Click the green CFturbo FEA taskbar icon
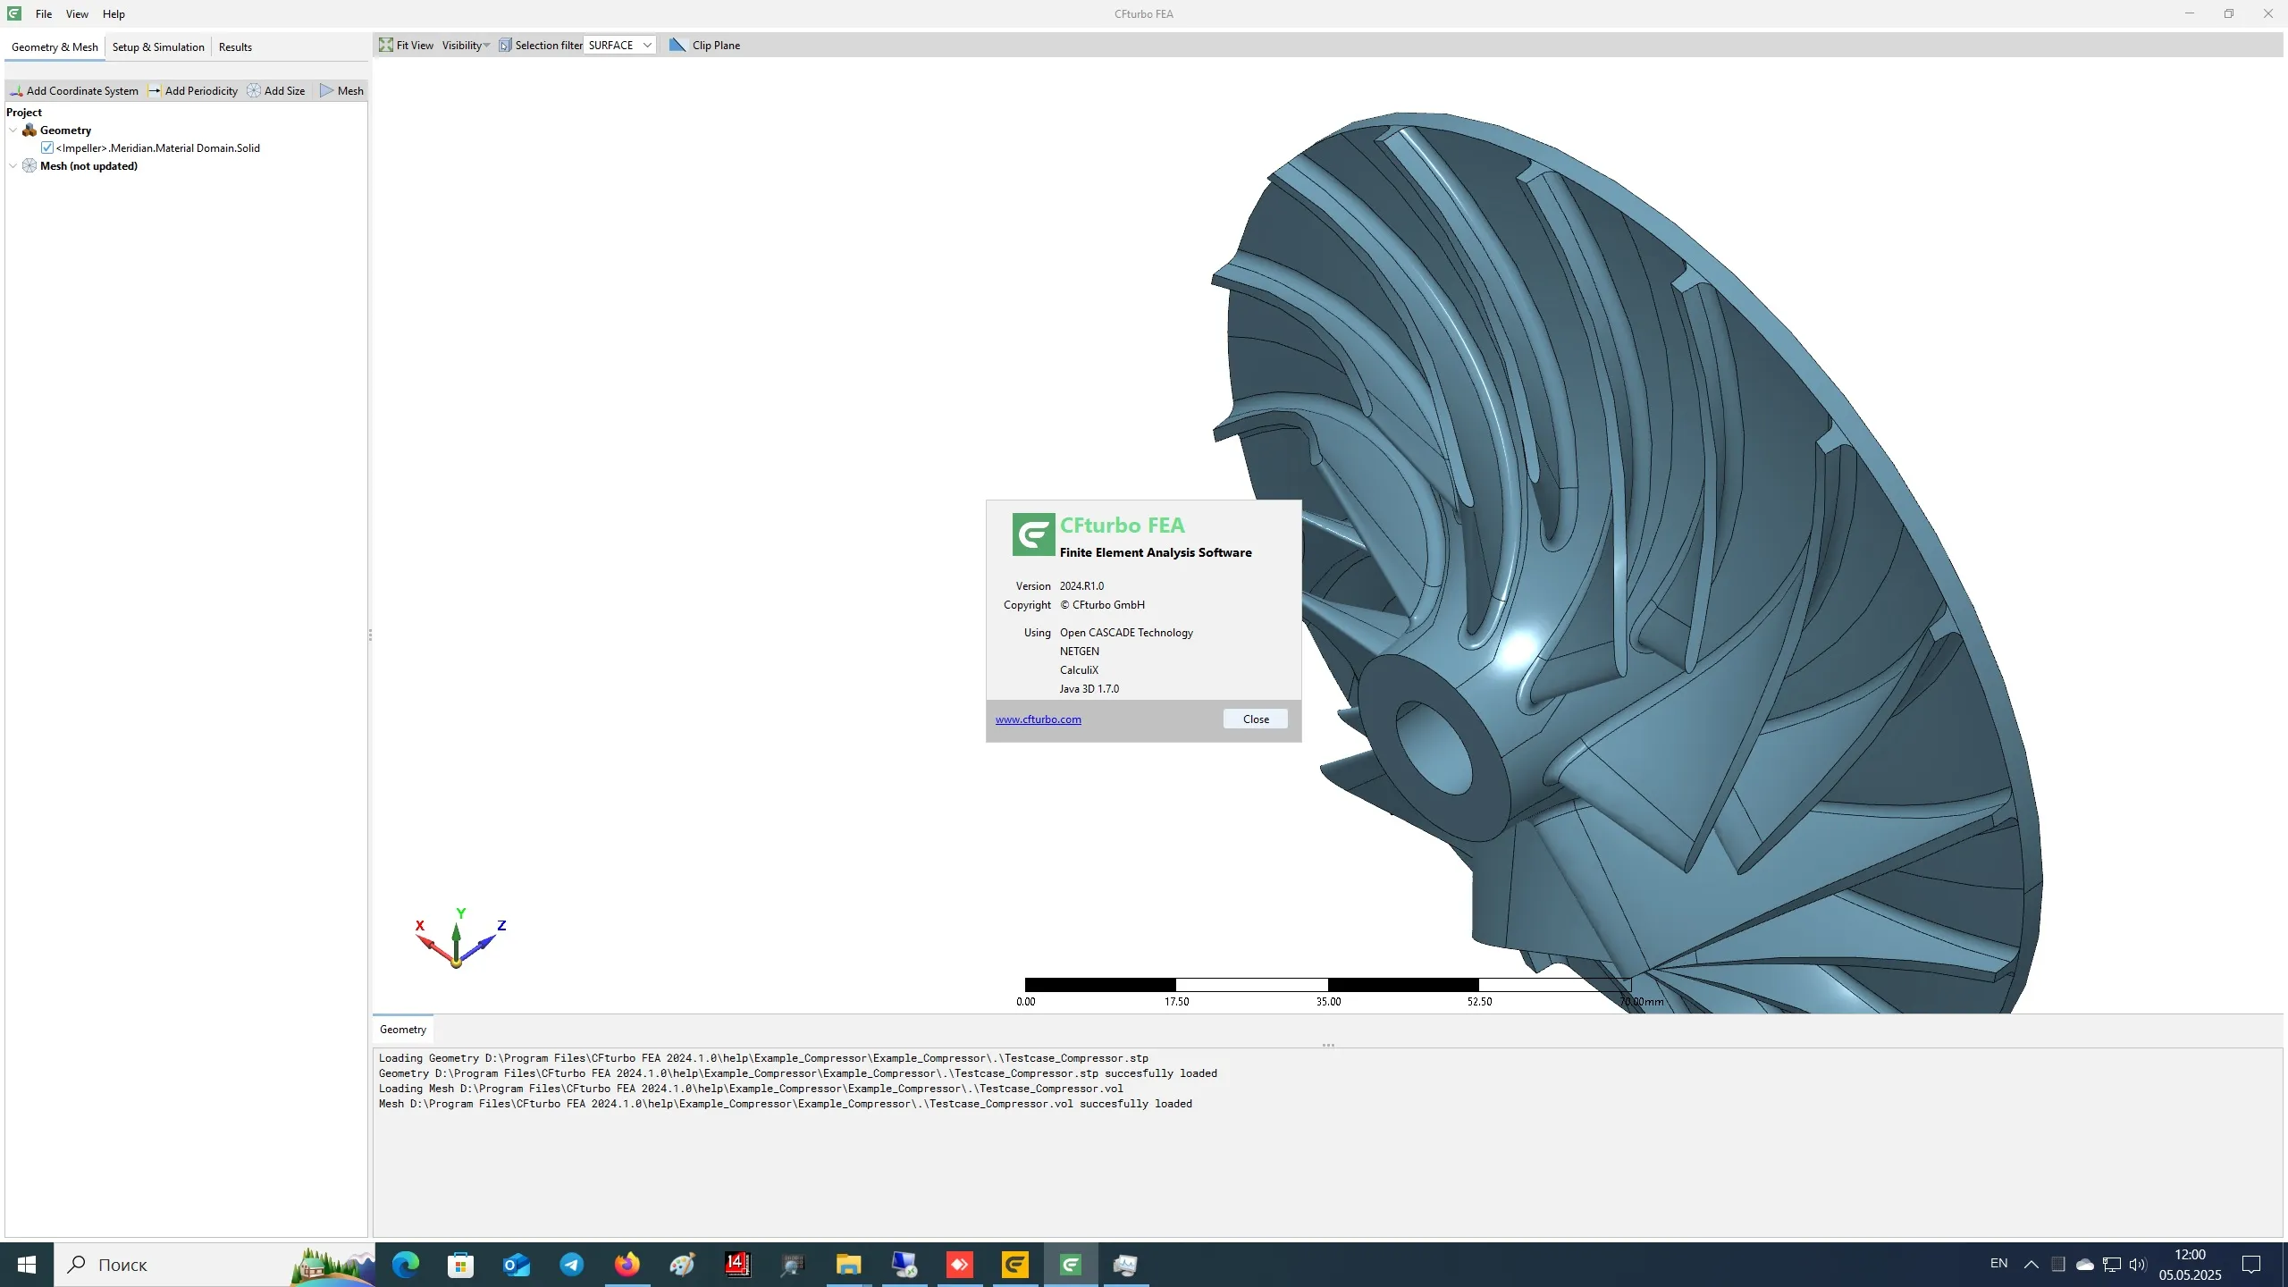The height and width of the screenshot is (1287, 2288). [1070, 1264]
